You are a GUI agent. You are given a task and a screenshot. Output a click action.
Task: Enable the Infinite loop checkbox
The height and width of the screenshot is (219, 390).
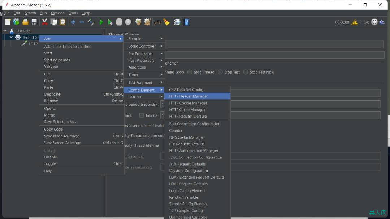pos(142,115)
